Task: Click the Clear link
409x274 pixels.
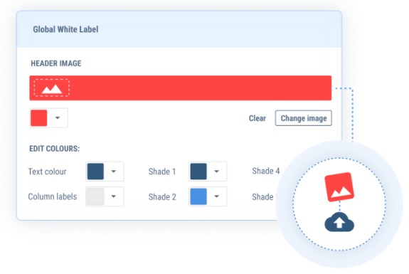Action: pos(257,118)
